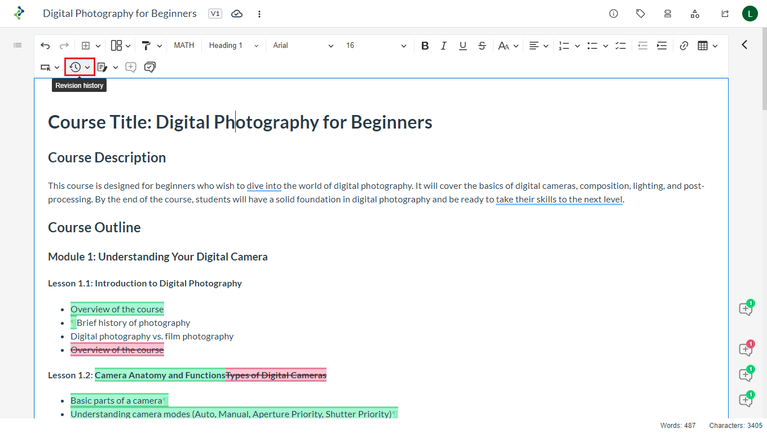Open the three-dot more options menu
The image size is (767, 433).
pos(259,14)
